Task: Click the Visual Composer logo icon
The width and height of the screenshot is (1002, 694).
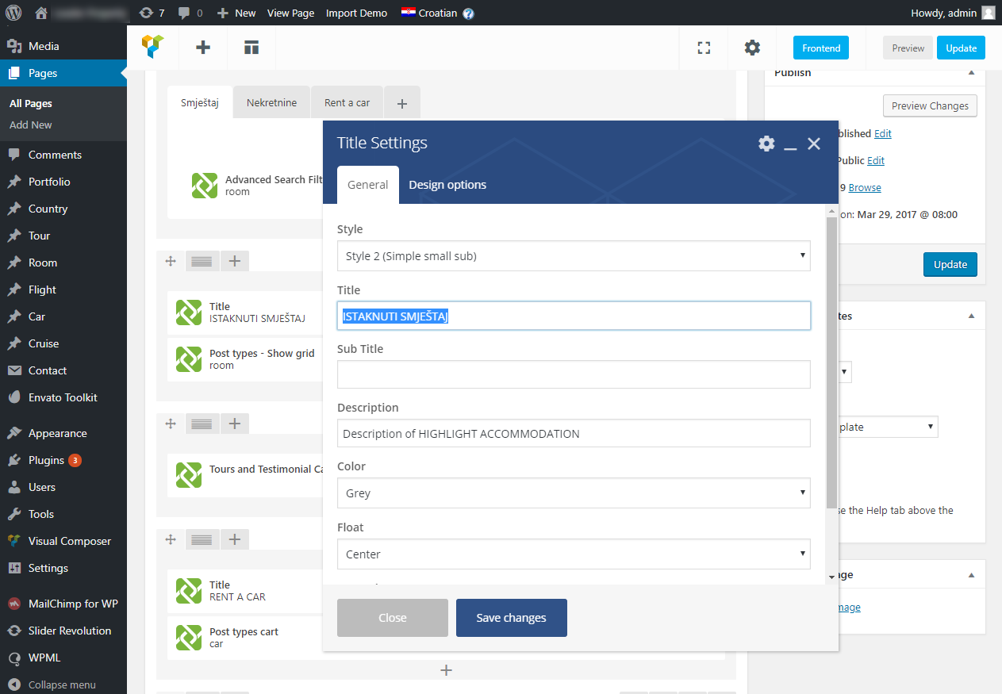Action: [153, 48]
